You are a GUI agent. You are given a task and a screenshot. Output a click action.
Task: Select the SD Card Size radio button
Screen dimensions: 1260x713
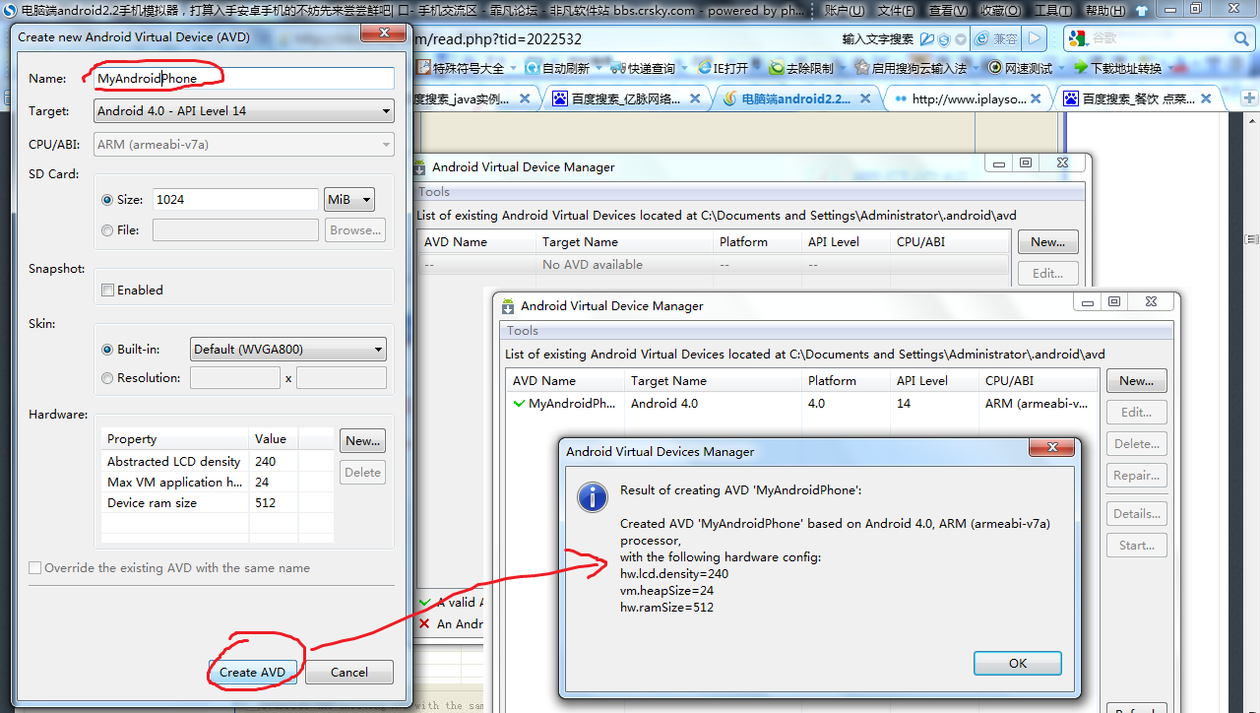107,200
